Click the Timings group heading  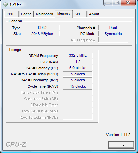[x=15, y=50]
